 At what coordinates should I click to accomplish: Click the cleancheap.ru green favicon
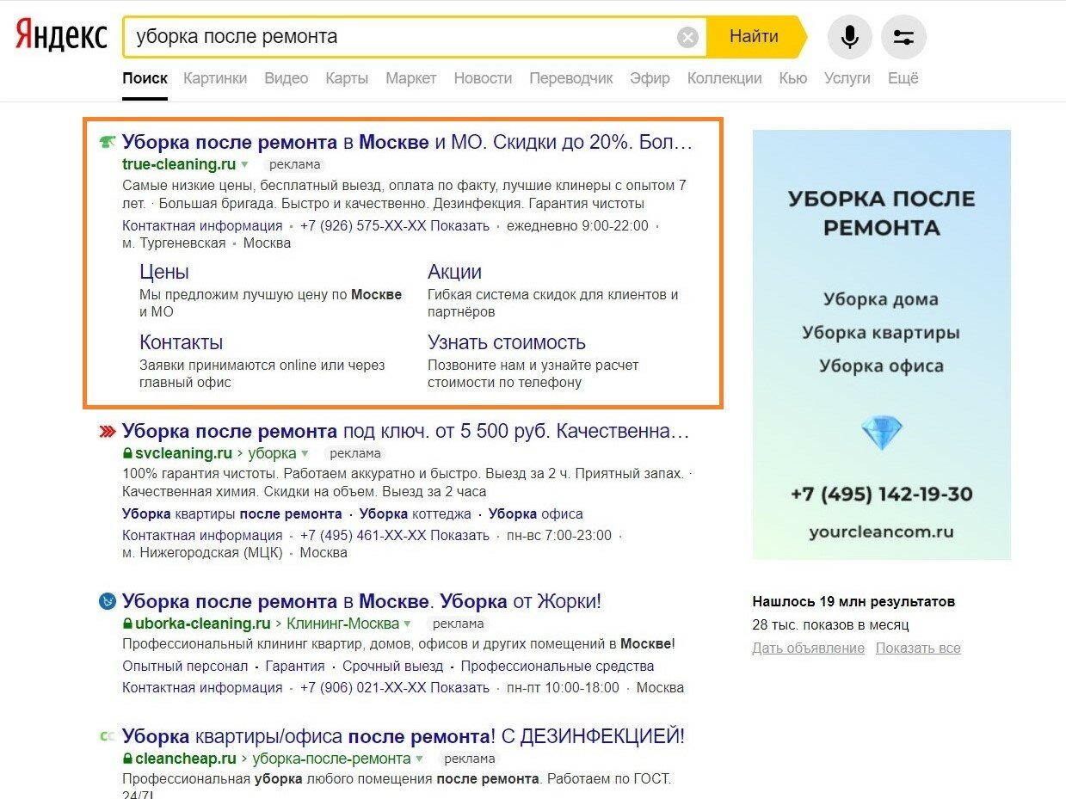(107, 736)
